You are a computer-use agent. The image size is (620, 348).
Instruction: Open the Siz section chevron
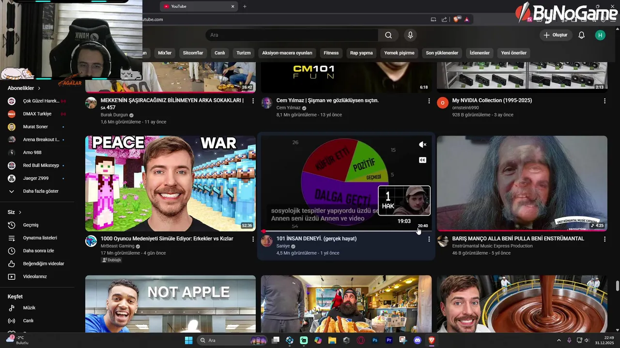[x=20, y=212]
